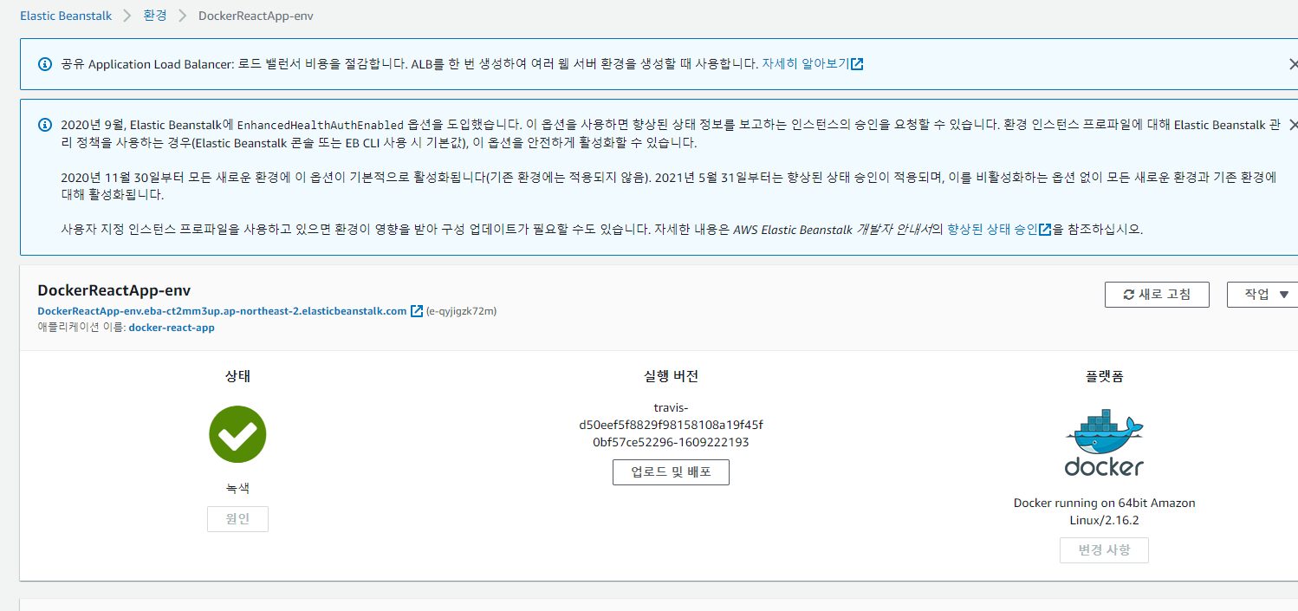The width and height of the screenshot is (1298, 611).
Task: Select Docker running on 64bit Amazon Linux text
Action: pyautogui.click(x=1104, y=511)
